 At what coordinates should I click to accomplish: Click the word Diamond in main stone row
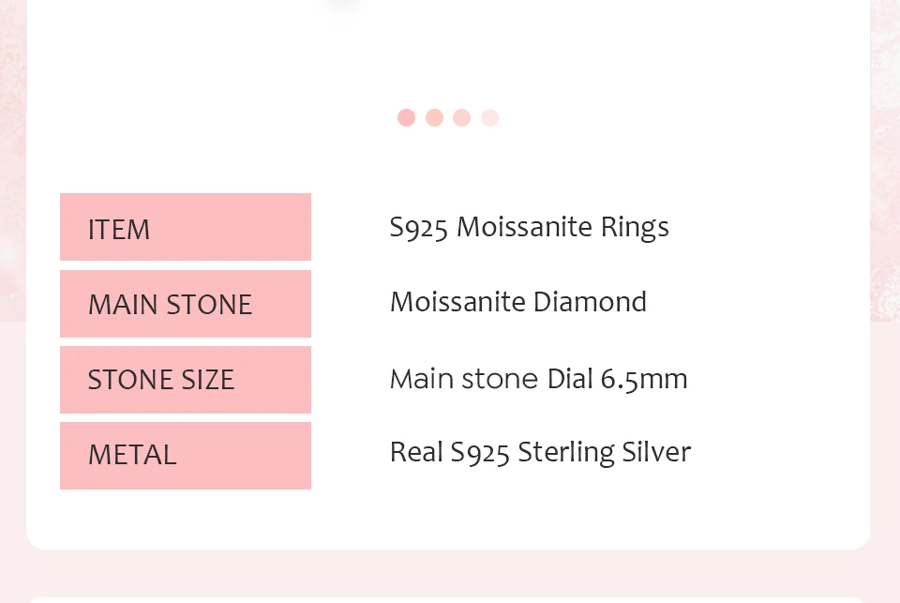click(x=590, y=303)
